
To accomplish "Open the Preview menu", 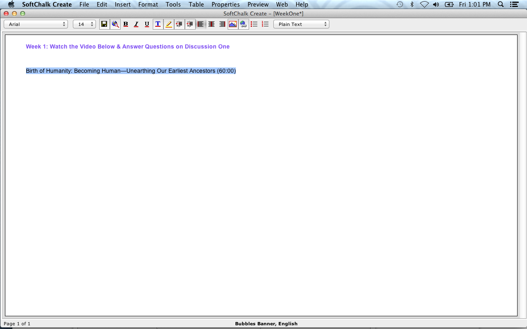I will click(258, 5).
